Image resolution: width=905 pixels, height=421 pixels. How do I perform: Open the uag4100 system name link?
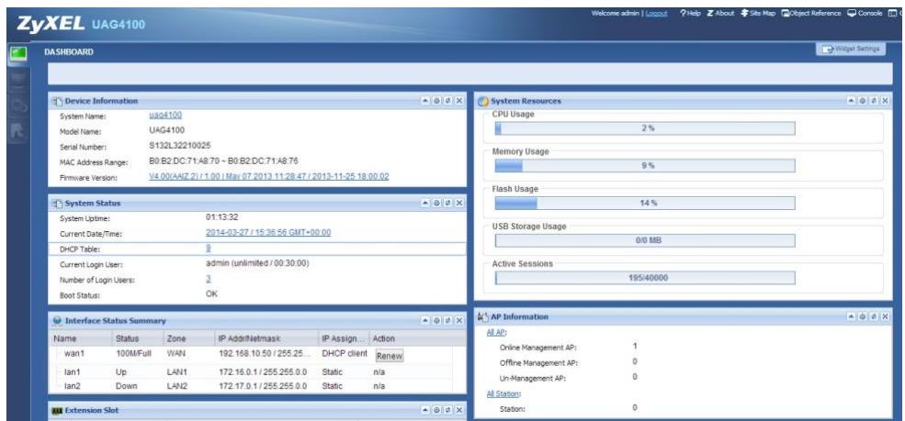[x=165, y=116]
